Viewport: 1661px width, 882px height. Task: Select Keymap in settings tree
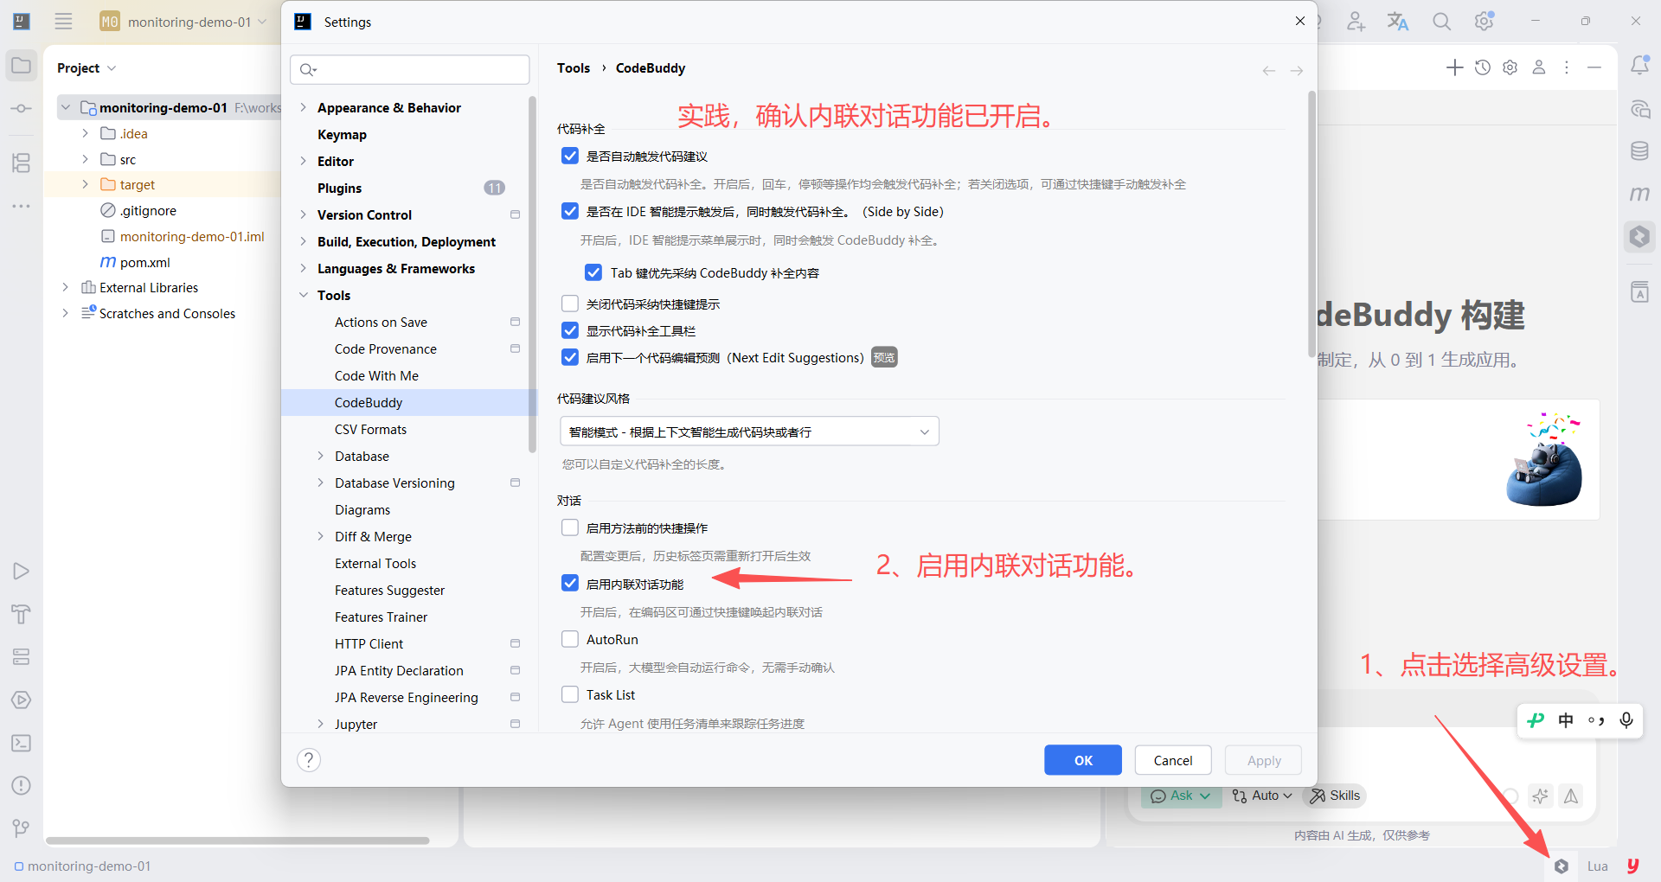[x=342, y=134]
